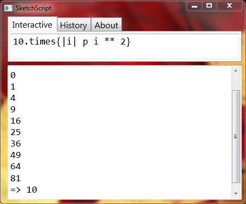The image size is (246, 204).
Task: Click the output line "49"
Action: pyautogui.click(x=16, y=155)
